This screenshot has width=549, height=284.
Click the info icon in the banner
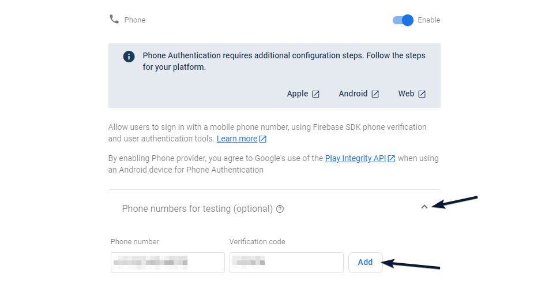click(129, 57)
